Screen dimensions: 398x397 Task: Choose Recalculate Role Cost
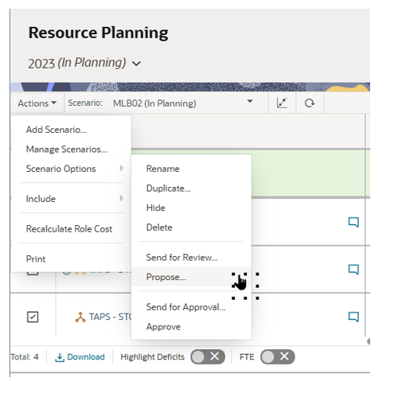coord(71,229)
